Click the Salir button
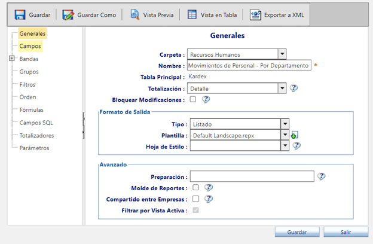Image resolution: width=373 pixels, height=244 pixels. pyautogui.click(x=346, y=232)
